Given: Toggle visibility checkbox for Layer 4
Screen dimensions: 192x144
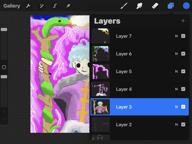Looking at the screenshot, I should click(183, 89).
